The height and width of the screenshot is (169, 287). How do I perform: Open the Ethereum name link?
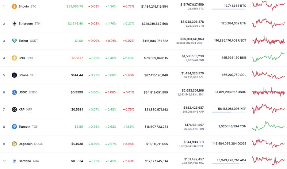click(x=25, y=24)
